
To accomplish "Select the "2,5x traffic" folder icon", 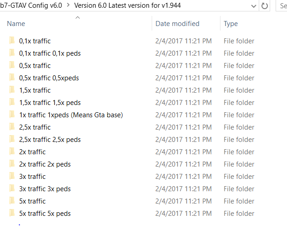I will (12, 127).
